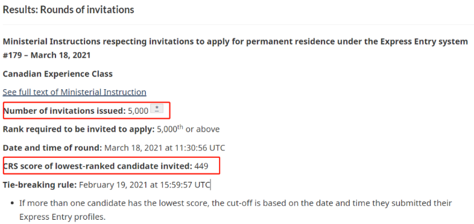Viewport: 474px width, 224px height.
Task: Open the 'See full text of Ministerial Instruction' link
Action: click(x=74, y=92)
